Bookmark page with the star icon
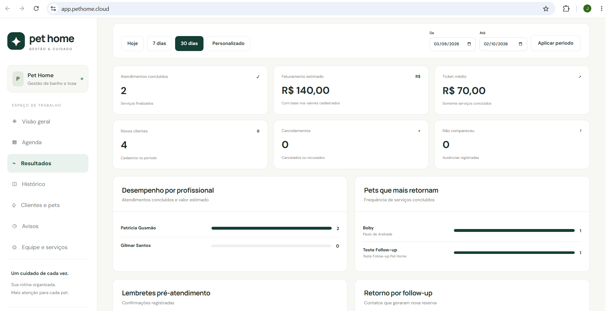This screenshot has width=606, height=311. (x=546, y=9)
